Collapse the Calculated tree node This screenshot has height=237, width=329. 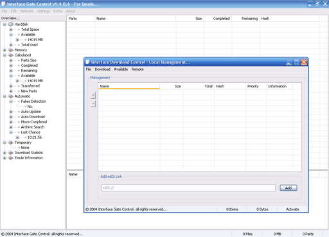coord(4,55)
